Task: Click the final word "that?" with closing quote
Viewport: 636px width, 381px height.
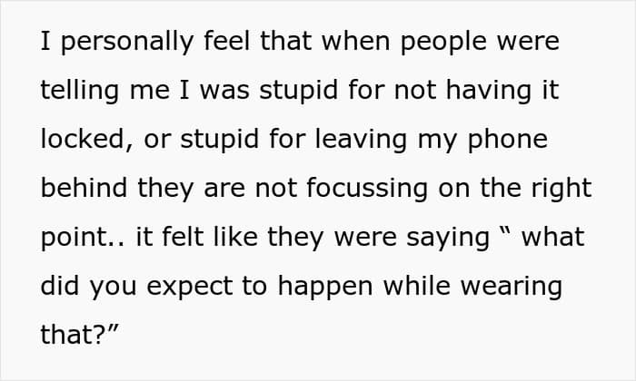Action: 79,335
